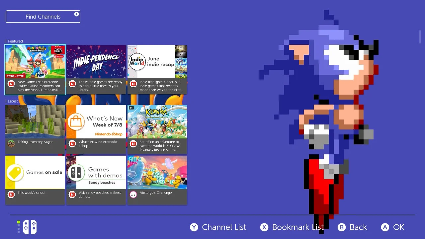Click the Klonoa Phantasy Reverie Series caption
The height and width of the screenshot is (239, 425).
click(x=160, y=146)
